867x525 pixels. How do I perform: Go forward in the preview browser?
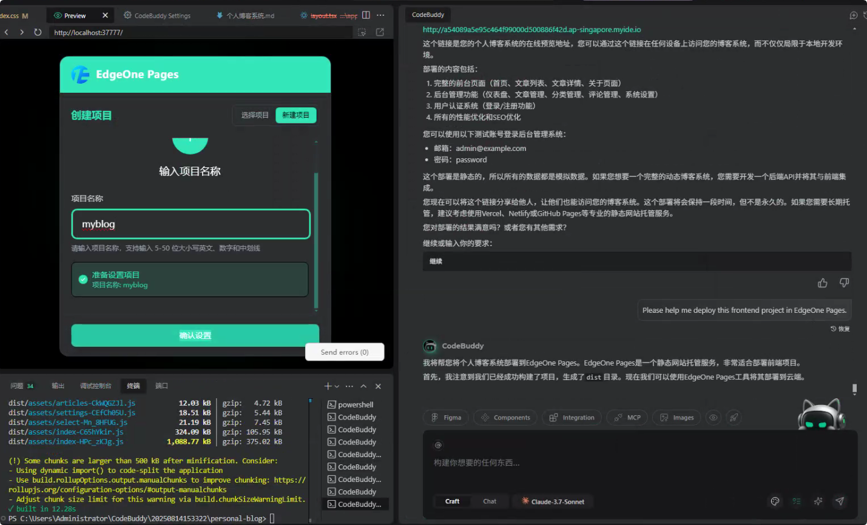pyautogui.click(x=22, y=32)
